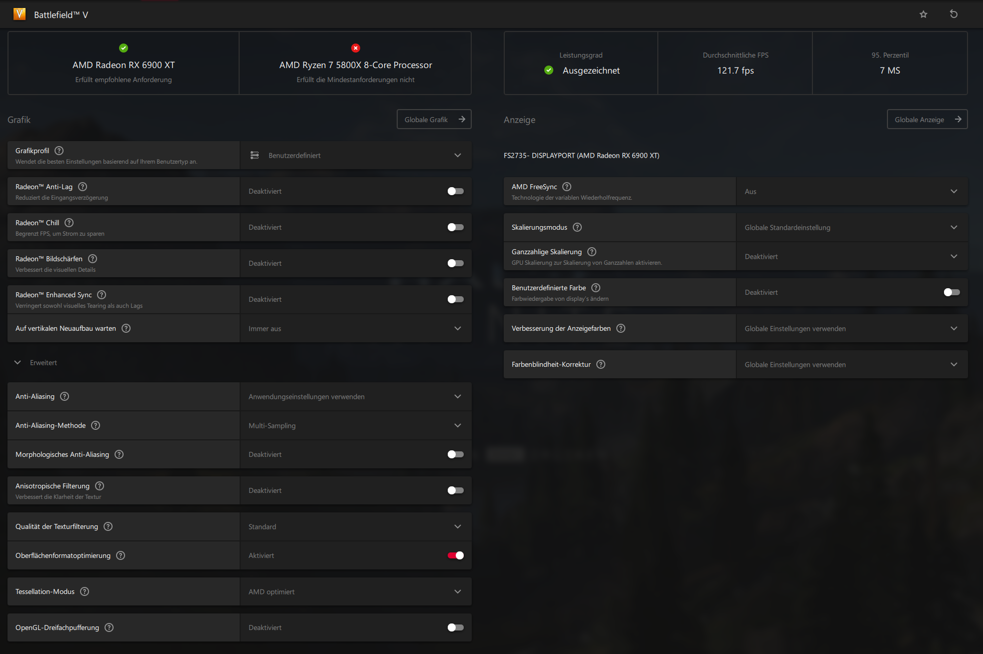The width and height of the screenshot is (983, 654).
Task: Click help icon next to Radeon Anti-Lag
Action: tap(83, 187)
